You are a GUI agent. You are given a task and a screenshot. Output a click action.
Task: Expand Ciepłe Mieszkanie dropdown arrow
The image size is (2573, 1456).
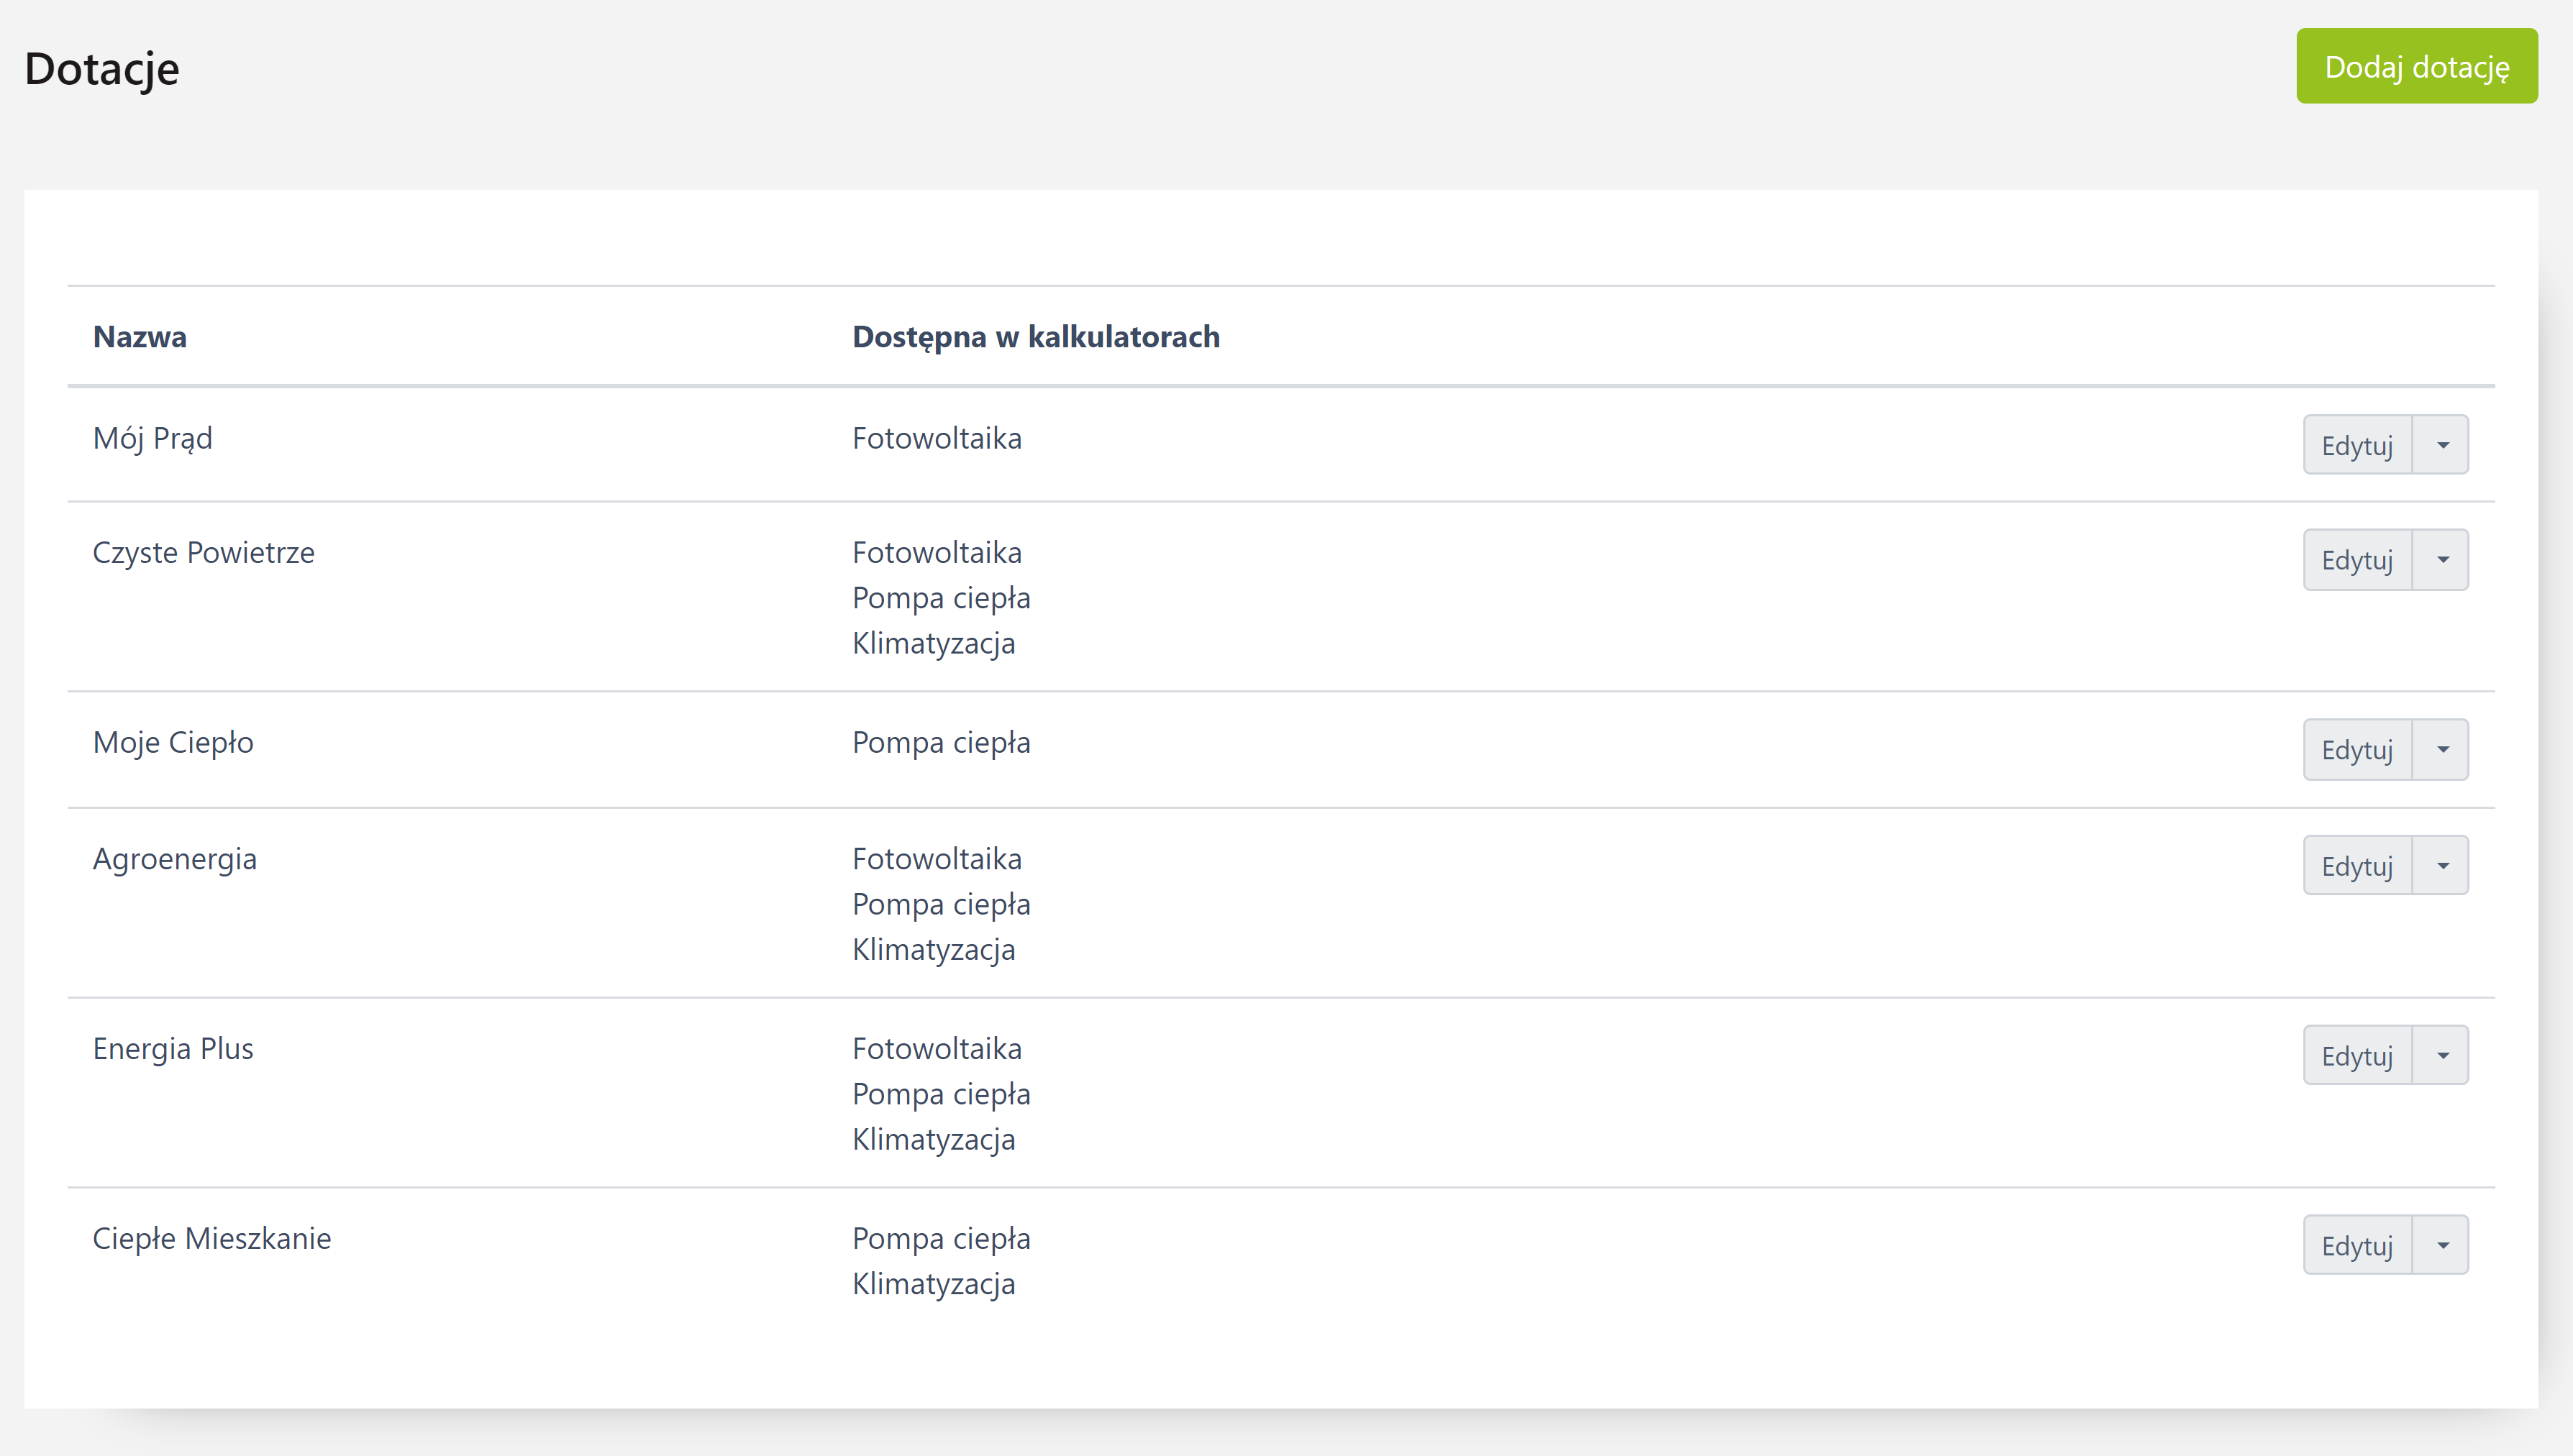click(2442, 1246)
